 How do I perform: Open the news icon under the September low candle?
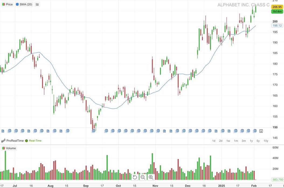[93, 131]
